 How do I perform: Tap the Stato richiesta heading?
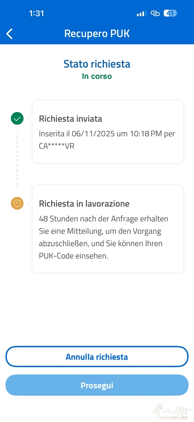(x=97, y=64)
